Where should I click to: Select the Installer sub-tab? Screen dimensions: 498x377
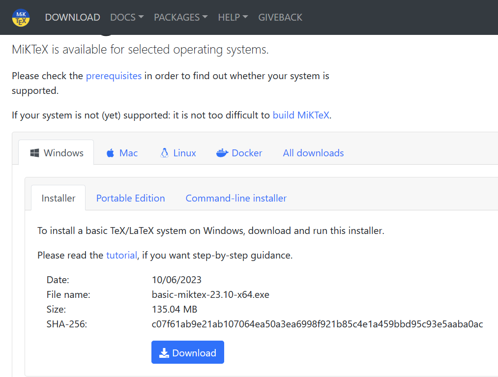point(59,198)
